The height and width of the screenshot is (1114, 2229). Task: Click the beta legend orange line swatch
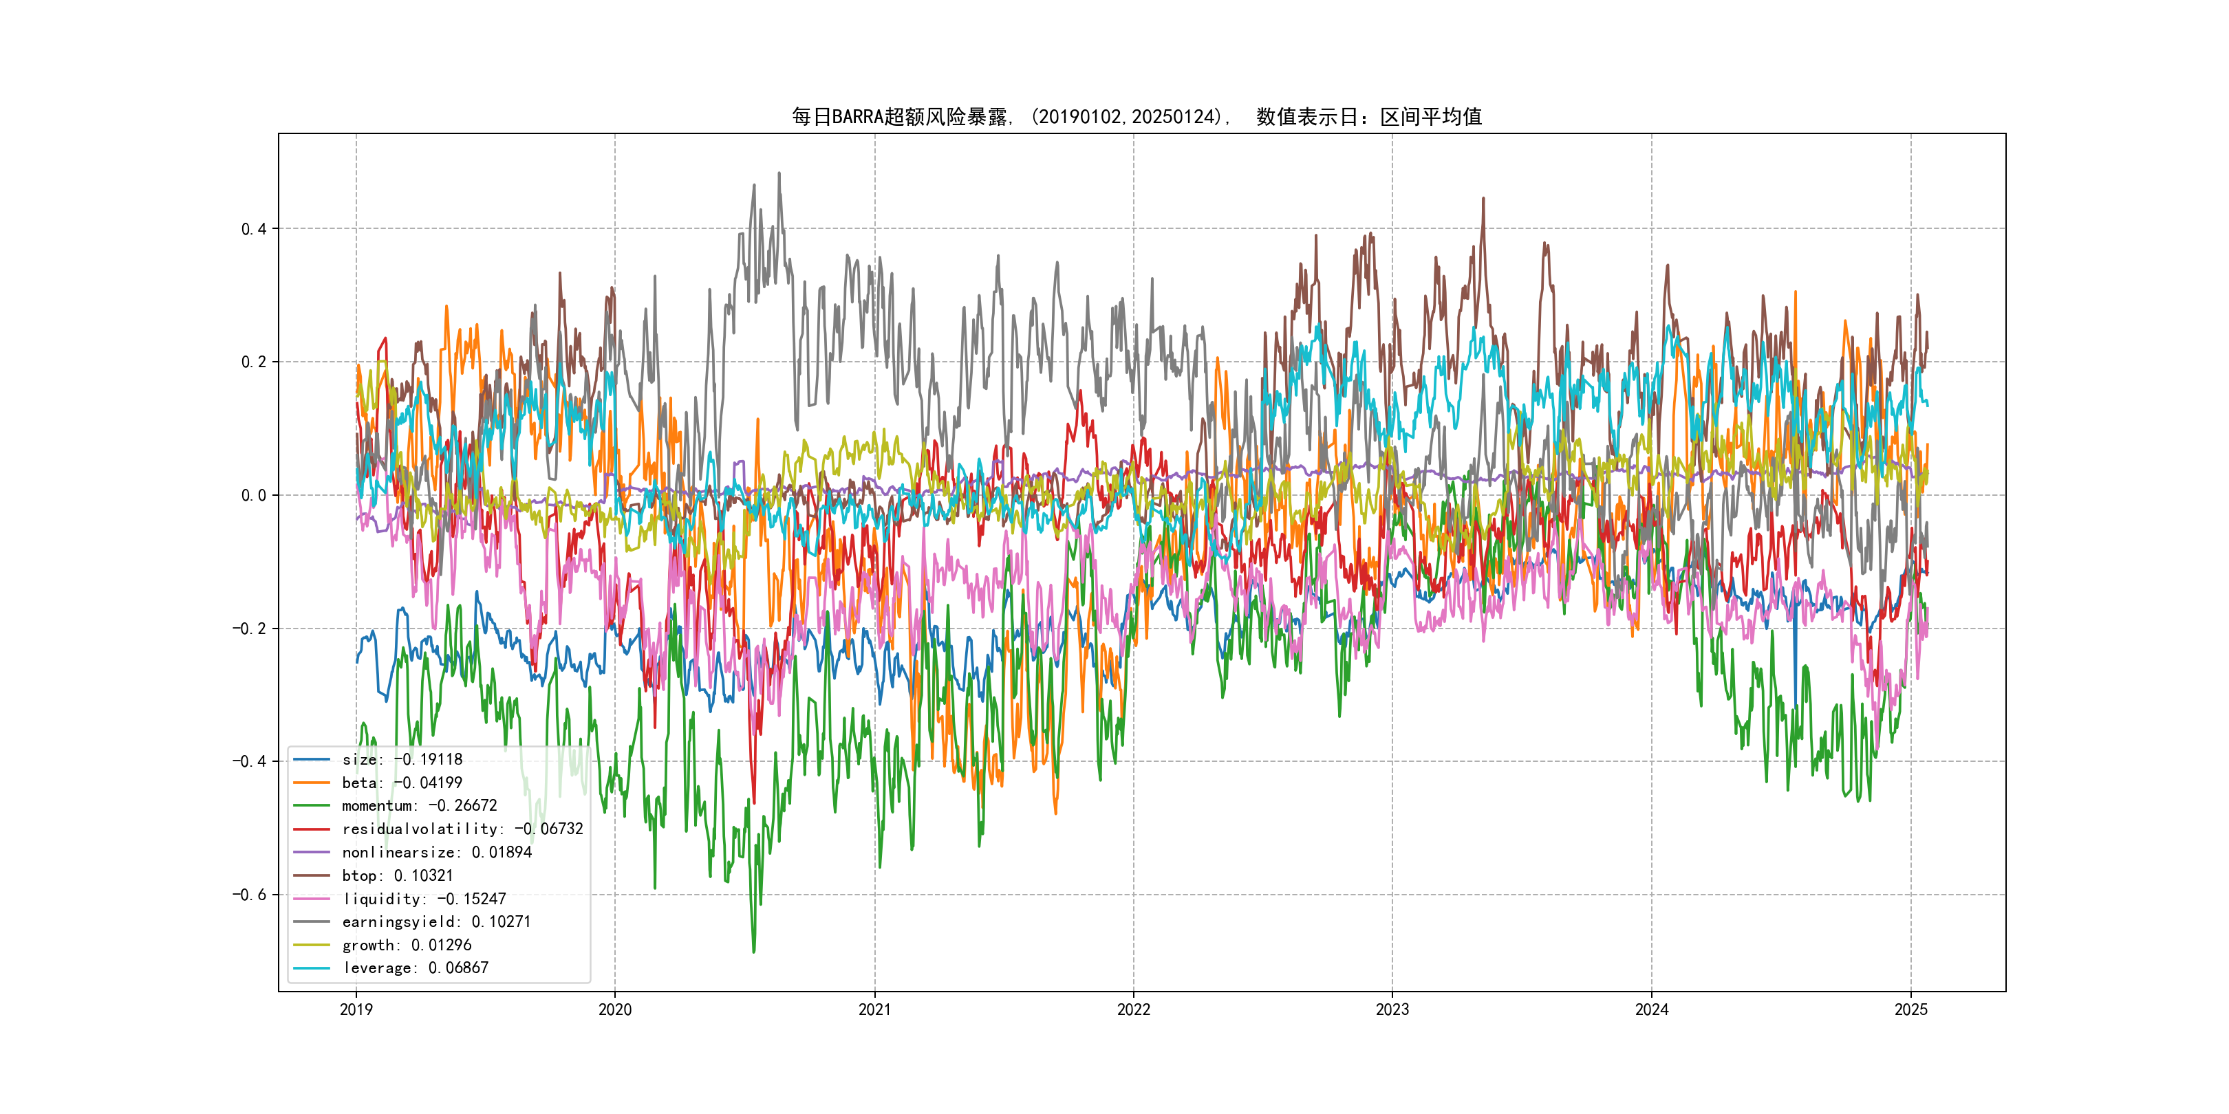(312, 783)
